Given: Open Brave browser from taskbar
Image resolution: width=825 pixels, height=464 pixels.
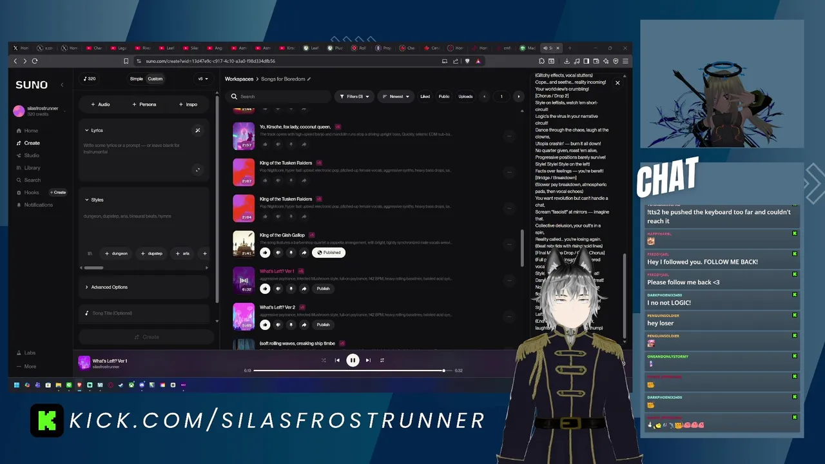Looking at the screenshot, I should [79, 385].
